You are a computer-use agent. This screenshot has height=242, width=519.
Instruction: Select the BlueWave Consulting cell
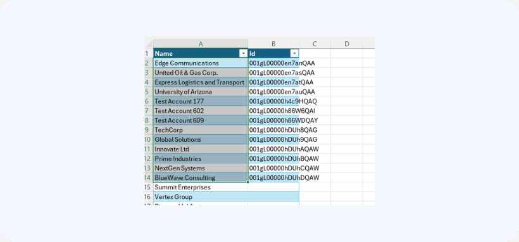(x=201, y=177)
